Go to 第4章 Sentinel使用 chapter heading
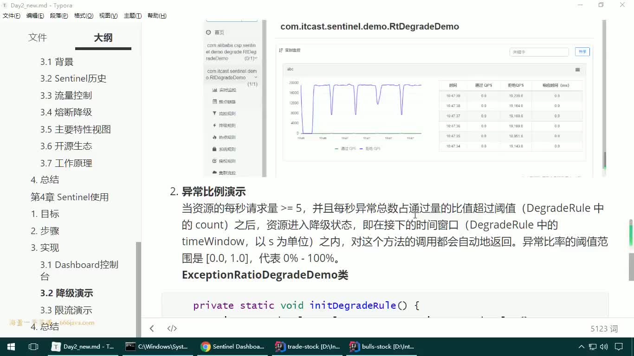This screenshot has width=634, height=356. click(70, 197)
